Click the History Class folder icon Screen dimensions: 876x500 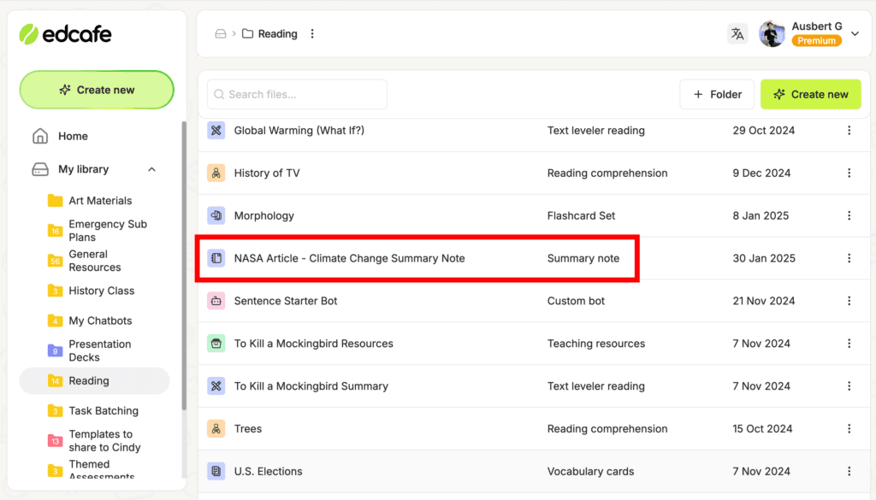click(x=55, y=291)
